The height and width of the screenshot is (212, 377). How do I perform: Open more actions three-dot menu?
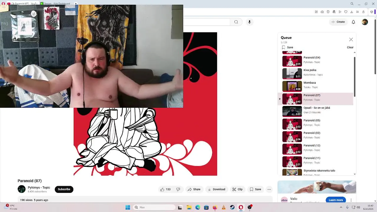[269, 189]
